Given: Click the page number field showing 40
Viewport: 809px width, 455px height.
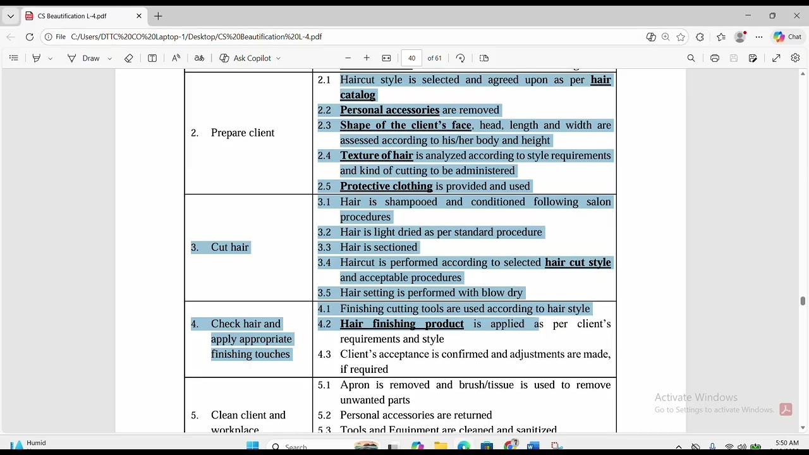Looking at the screenshot, I should [411, 58].
